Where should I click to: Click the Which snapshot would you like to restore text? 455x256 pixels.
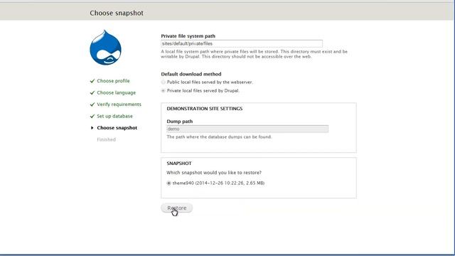pyautogui.click(x=214, y=173)
